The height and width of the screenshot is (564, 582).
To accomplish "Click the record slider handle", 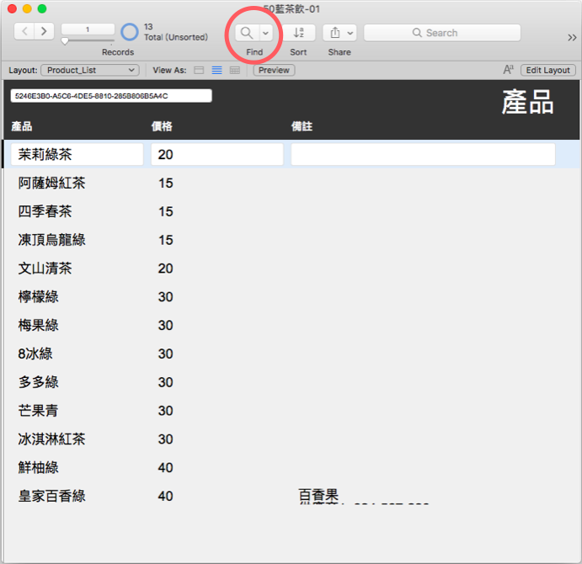I will [65, 40].
